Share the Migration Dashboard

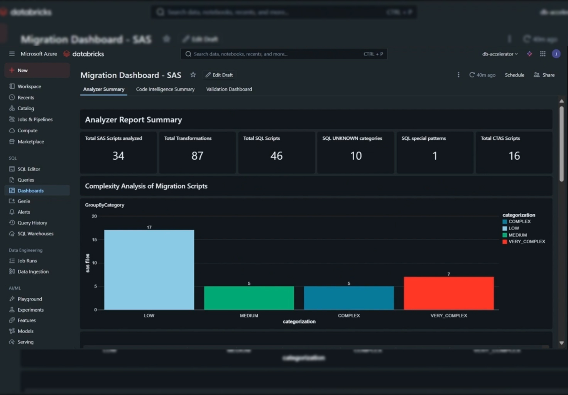(x=544, y=75)
